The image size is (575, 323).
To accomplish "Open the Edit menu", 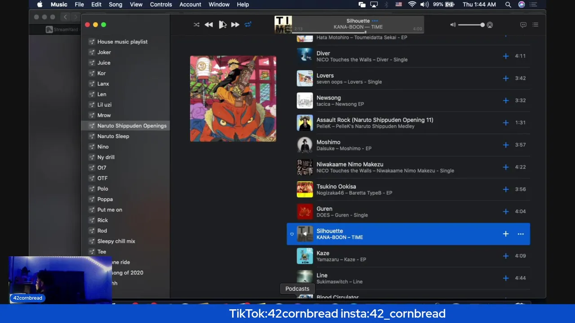I will pyautogui.click(x=96, y=4).
